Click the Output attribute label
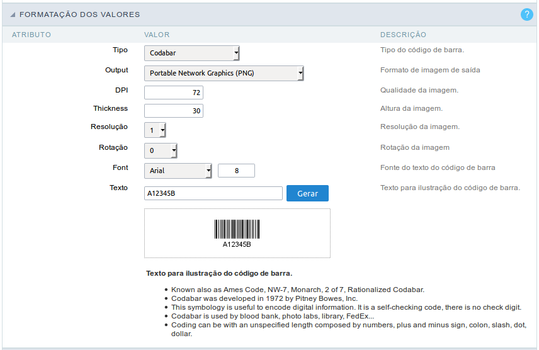 (116, 70)
